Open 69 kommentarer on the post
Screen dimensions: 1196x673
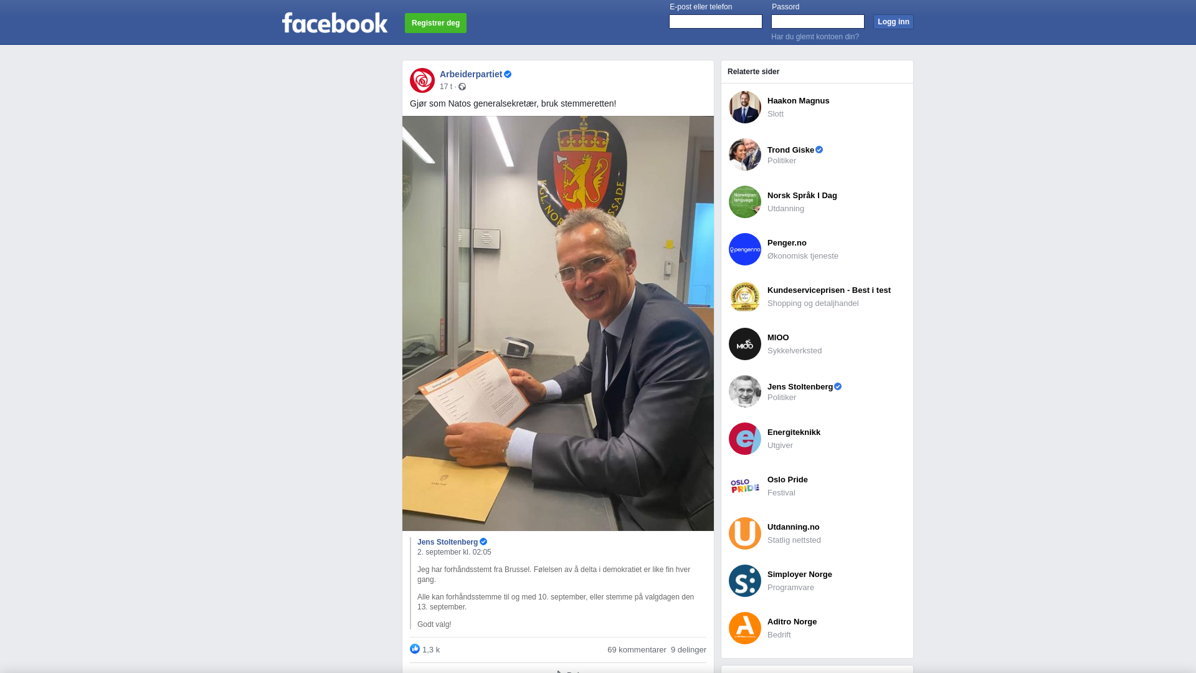pos(637,650)
